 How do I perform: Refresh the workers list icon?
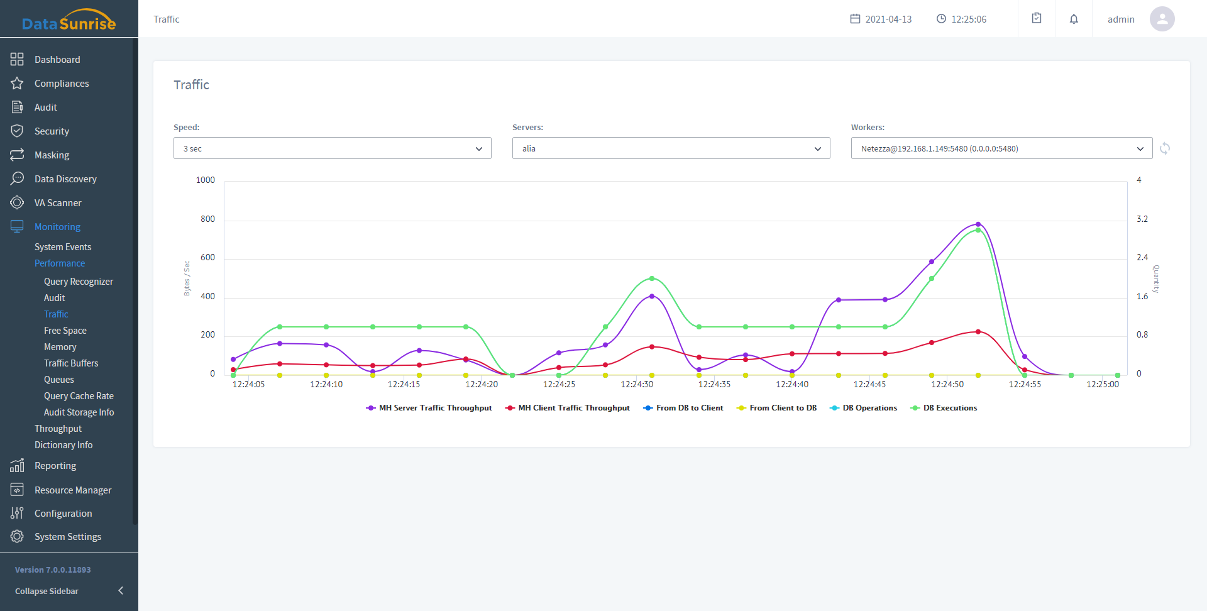coord(1165,148)
